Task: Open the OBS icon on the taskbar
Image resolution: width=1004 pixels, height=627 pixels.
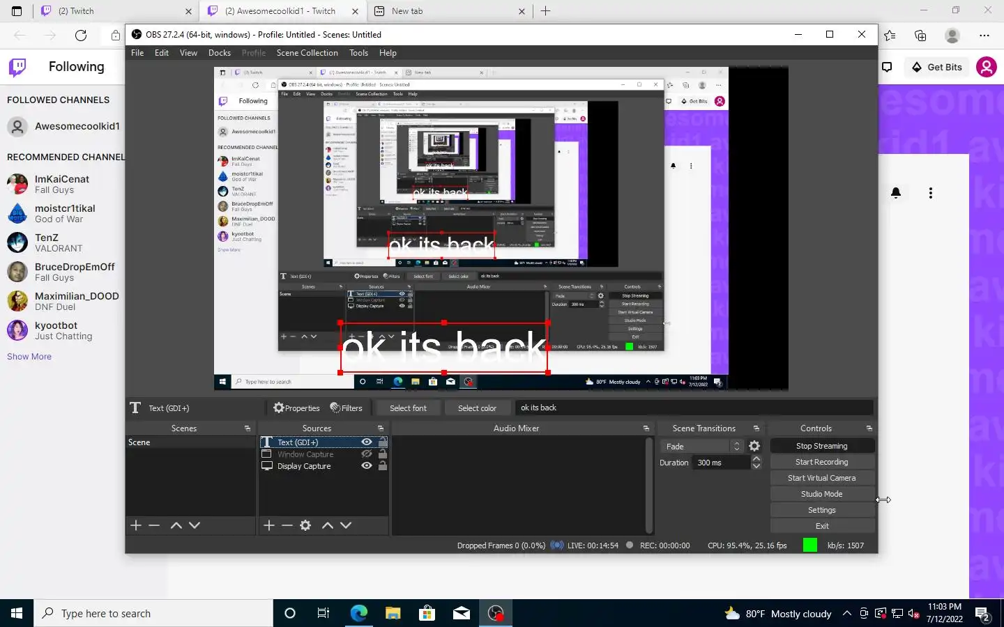Action: coord(495,613)
